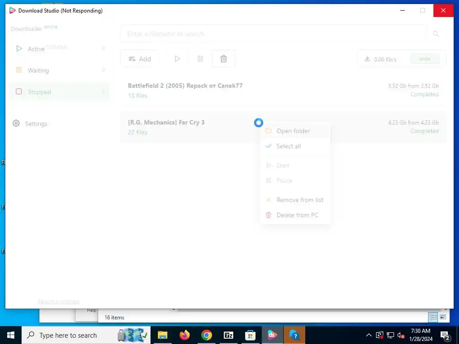Click the '22 files' label

coord(137,132)
